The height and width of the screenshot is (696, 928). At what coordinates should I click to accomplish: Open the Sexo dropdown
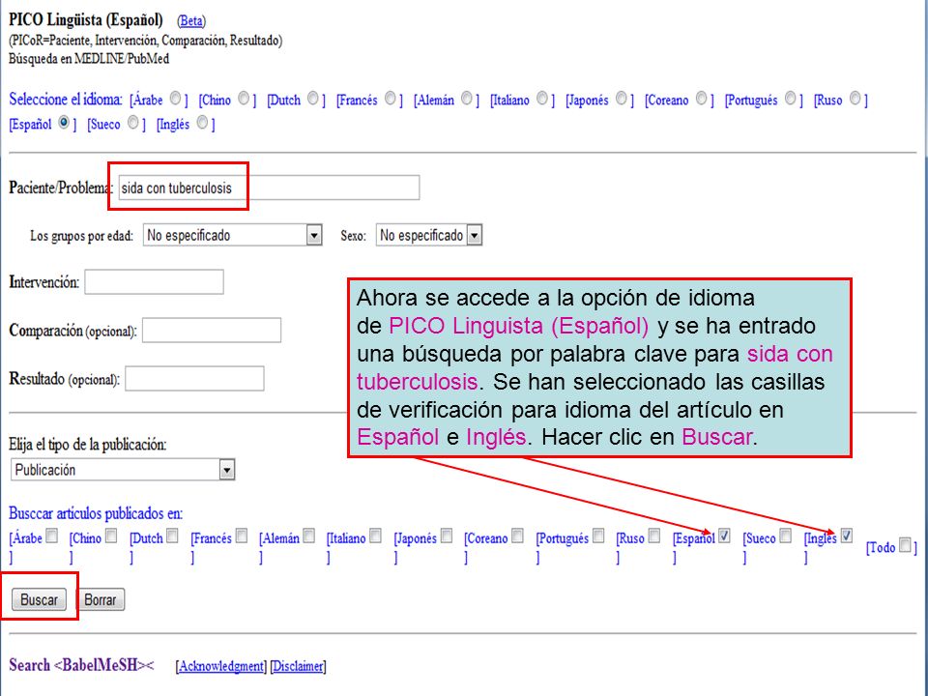click(429, 235)
